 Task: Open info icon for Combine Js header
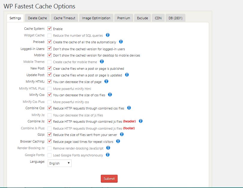(141, 121)
